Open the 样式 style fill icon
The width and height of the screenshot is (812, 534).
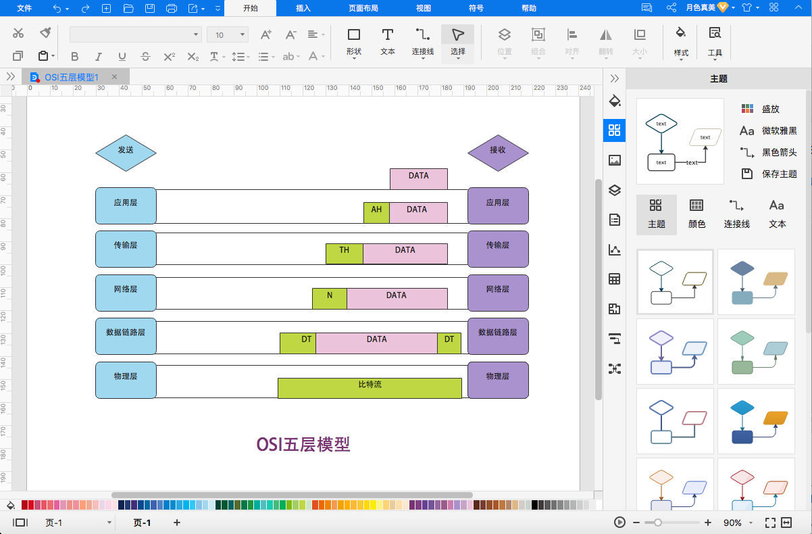pyautogui.click(x=681, y=42)
